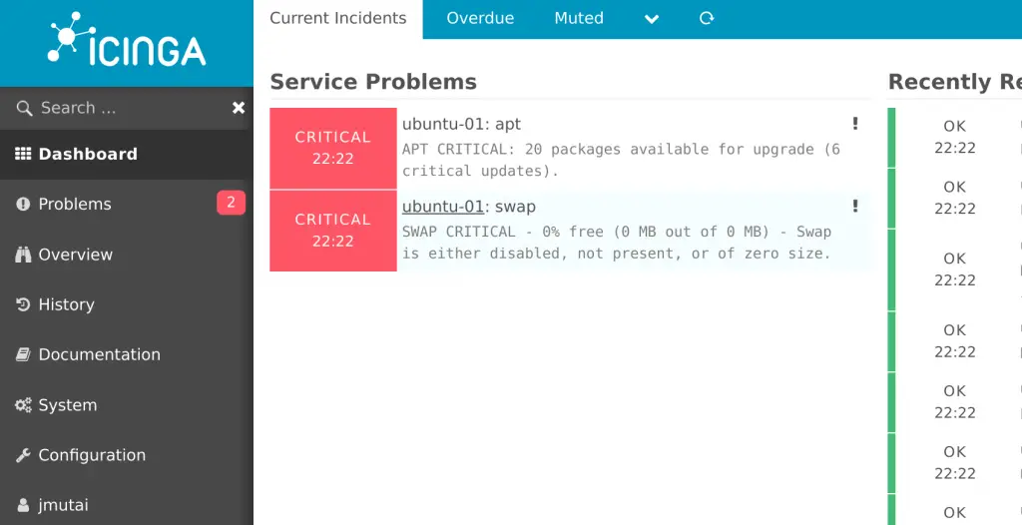Click the exclamation icon on apt row
This screenshot has width=1022, height=525.
pyautogui.click(x=855, y=123)
